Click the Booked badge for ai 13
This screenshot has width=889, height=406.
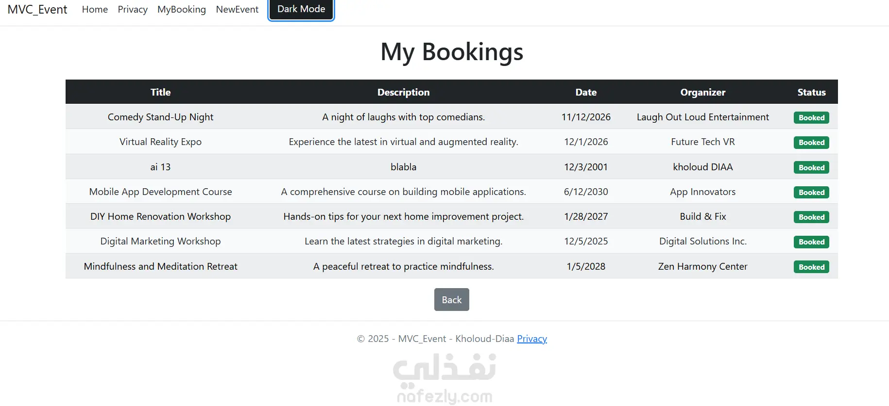pos(811,168)
